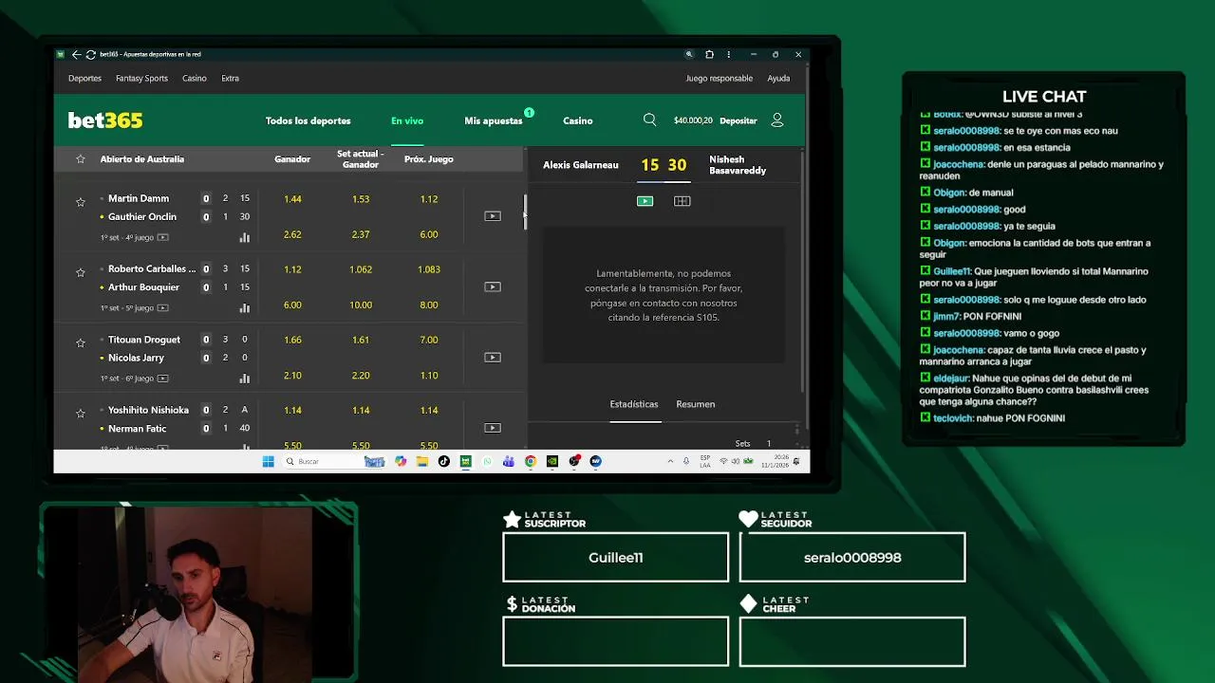The image size is (1215, 683).
Task: Select the Todos los deportes tab
Action: 308,120
